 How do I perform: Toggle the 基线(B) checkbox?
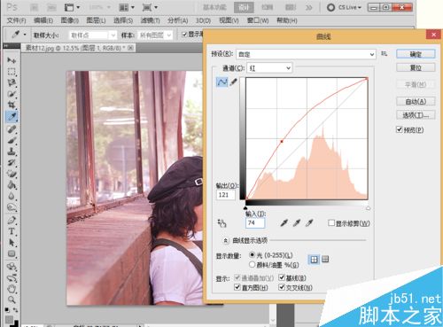click(x=282, y=277)
